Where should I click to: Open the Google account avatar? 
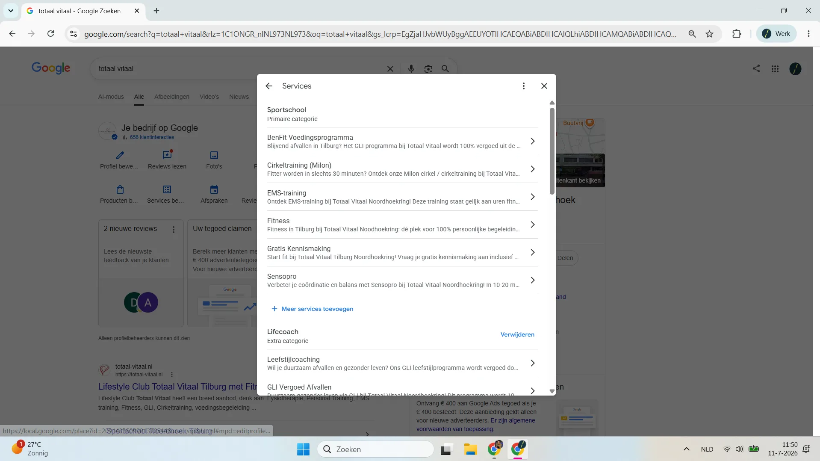point(795,69)
